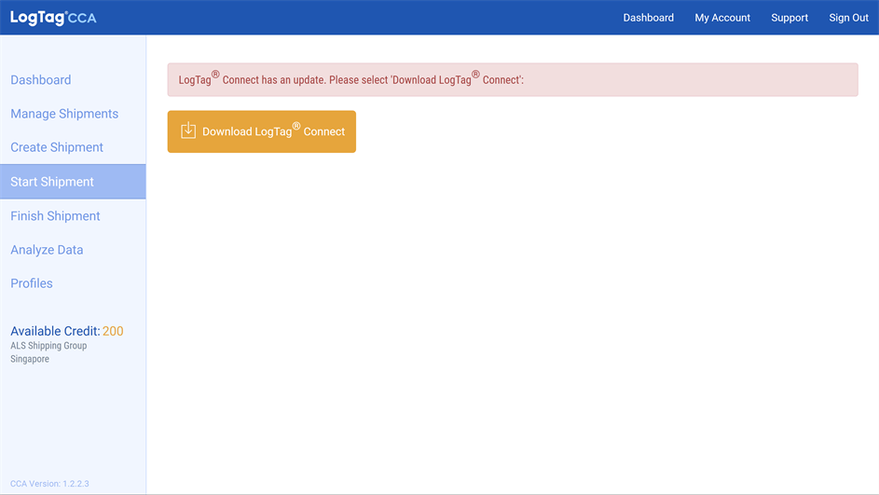
Task: Click the LogTag CCA logo
Action: click(53, 18)
